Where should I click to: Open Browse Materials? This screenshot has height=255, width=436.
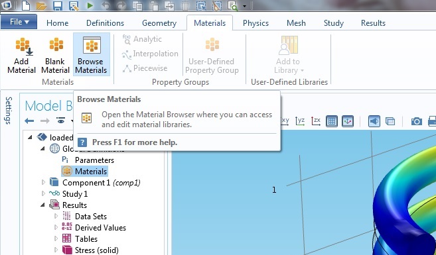coord(91,55)
